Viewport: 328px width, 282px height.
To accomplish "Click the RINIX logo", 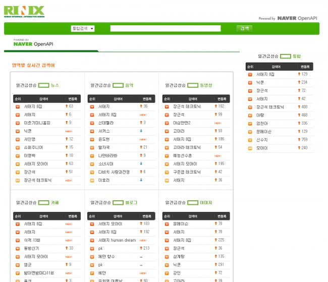I will coord(24,11).
